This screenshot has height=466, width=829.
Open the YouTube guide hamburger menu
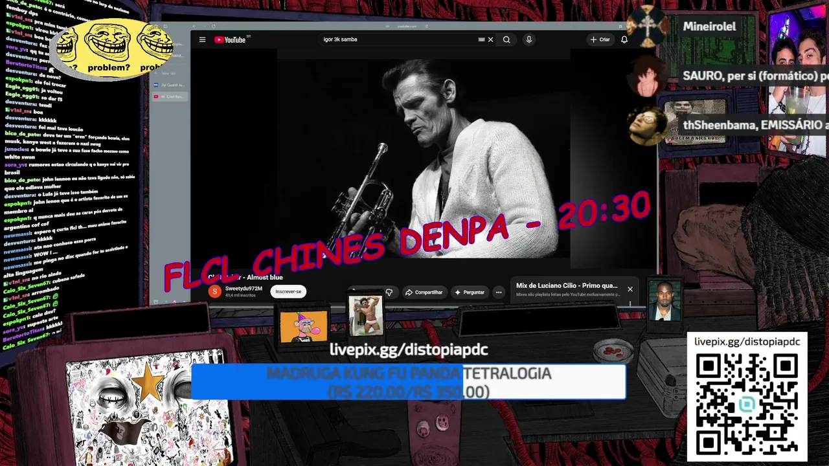tap(202, 39)
